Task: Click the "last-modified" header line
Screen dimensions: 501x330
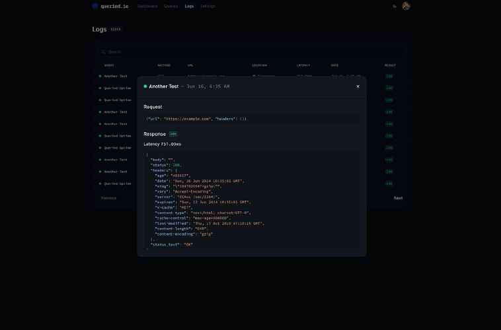Action: 210,223
